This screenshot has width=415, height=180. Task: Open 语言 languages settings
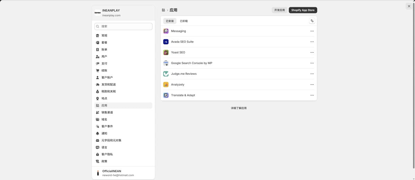123,147
